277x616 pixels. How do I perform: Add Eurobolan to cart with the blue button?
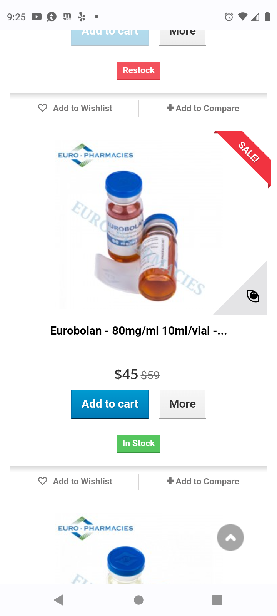(110, 404)
